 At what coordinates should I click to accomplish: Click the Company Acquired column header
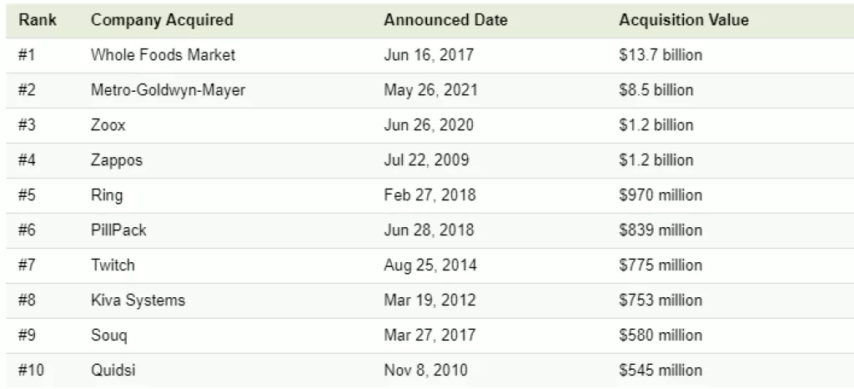point(162,20)
